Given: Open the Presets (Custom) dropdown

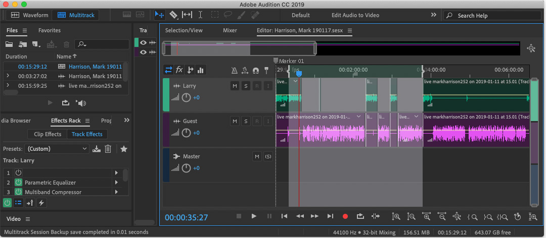Looking at the screenshot, I should (57, 149).
